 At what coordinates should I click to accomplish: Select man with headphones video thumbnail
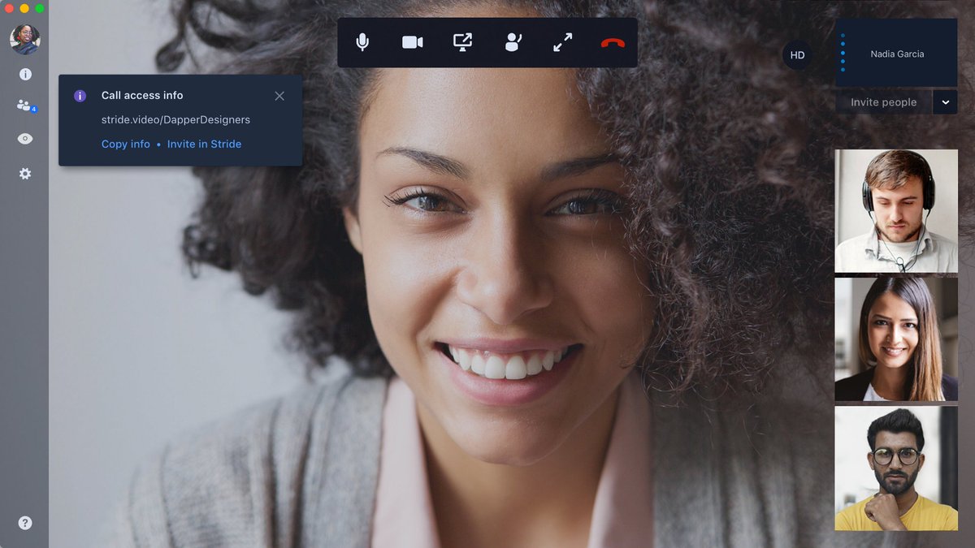[x=896, y=210]
